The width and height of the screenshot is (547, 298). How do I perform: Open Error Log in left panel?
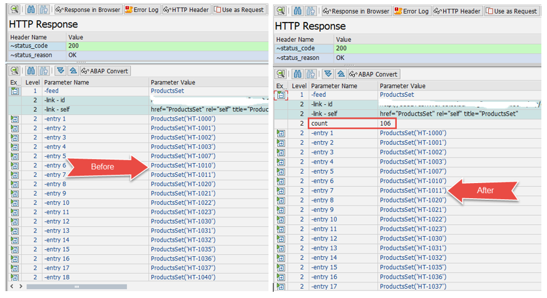tap(143, 10)
